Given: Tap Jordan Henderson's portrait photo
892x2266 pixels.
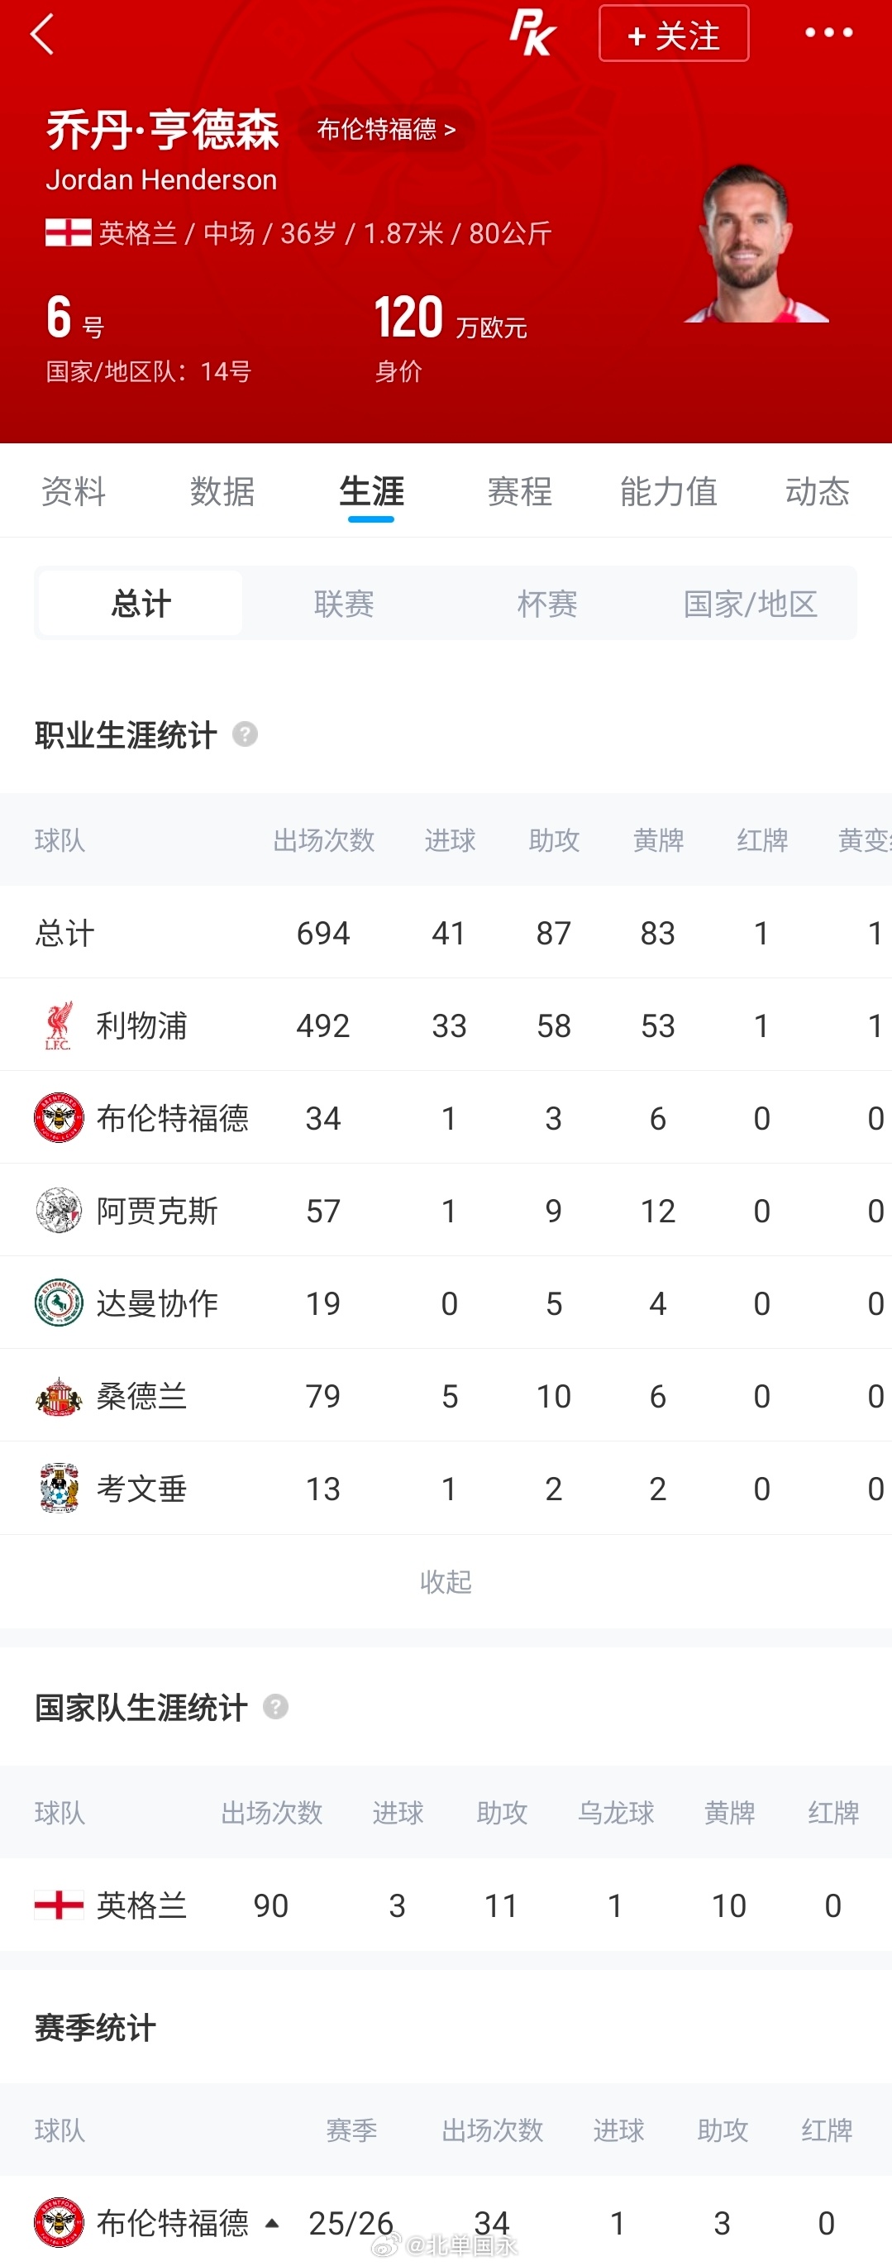Looking at the screenshot, I should (x=756, y=243).
